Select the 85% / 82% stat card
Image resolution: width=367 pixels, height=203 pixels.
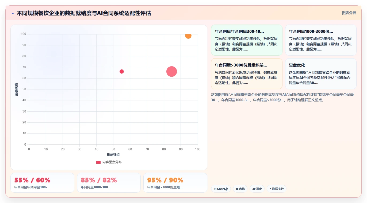(x=109, y=183)
